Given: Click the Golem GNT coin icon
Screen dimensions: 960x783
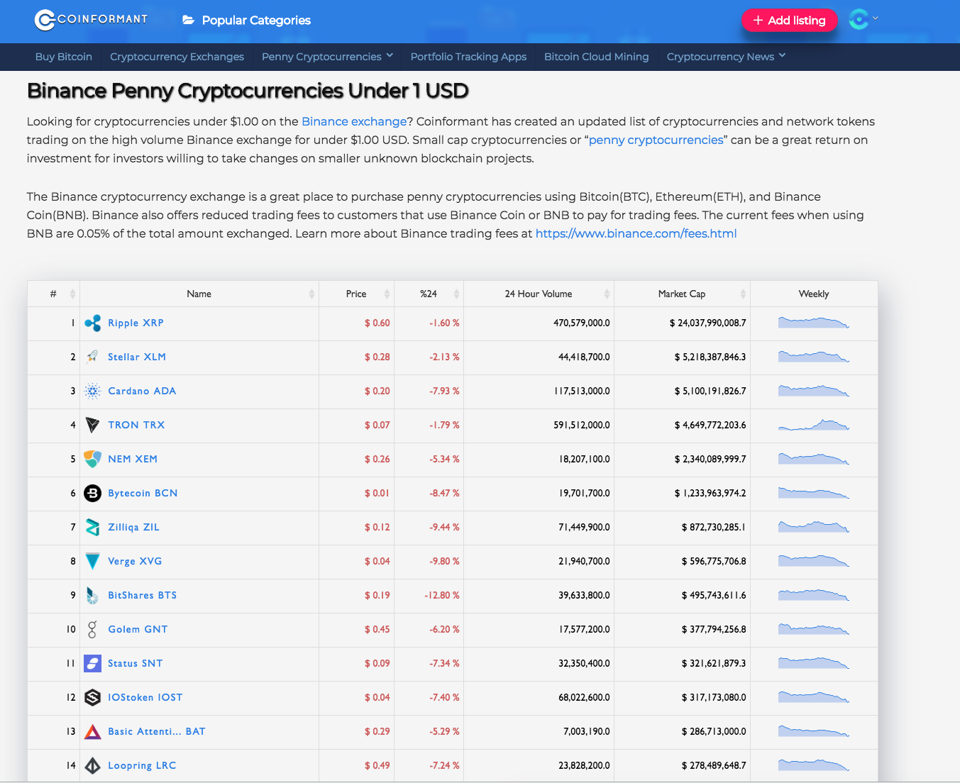Looking at the screenshot, I should click(x=92, y=629).
